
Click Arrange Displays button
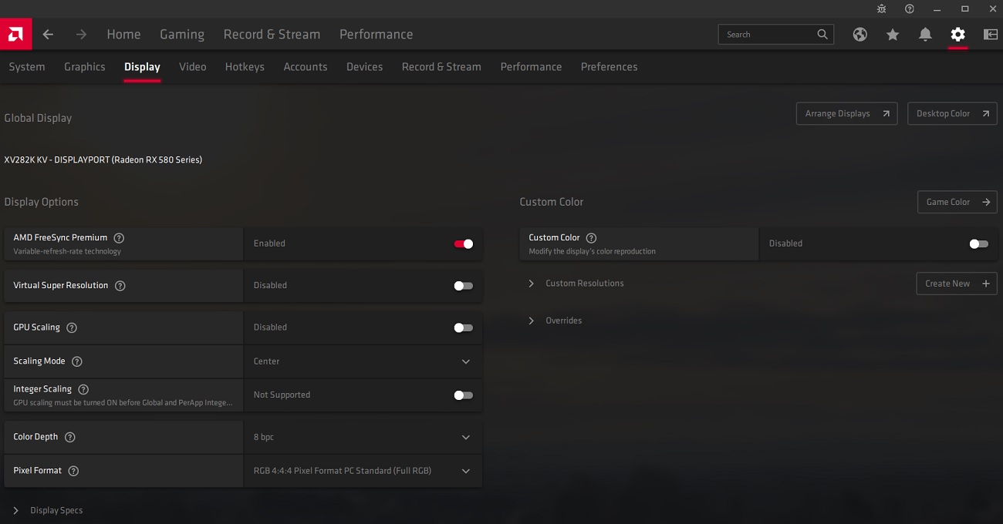(x=846, y=113)
